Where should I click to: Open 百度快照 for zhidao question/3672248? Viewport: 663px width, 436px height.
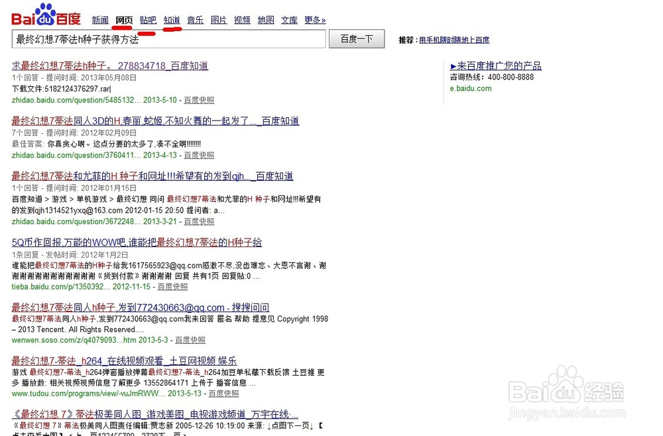click(x=199, y=221)
